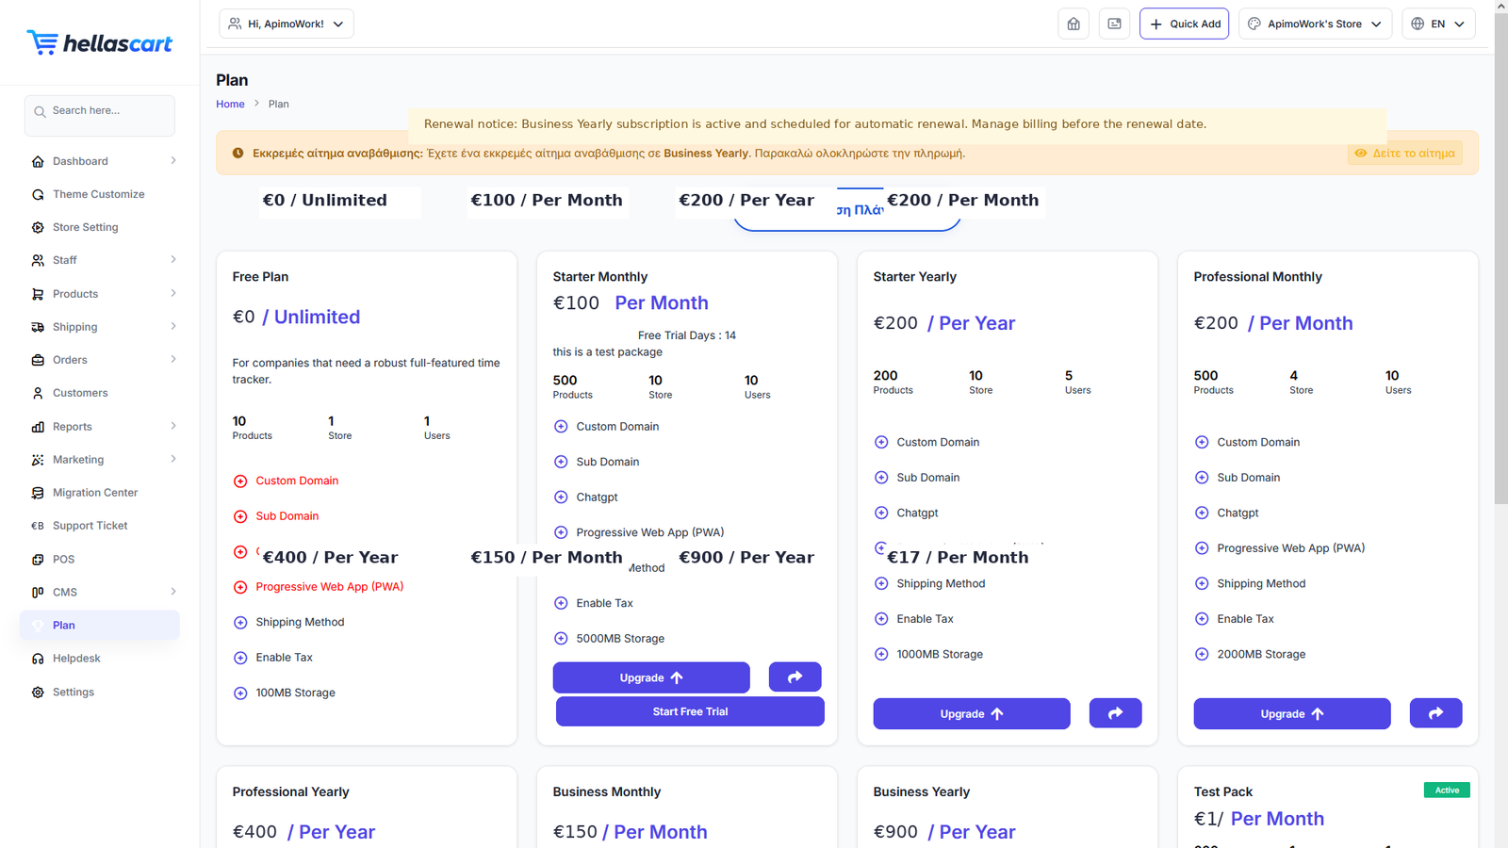The width and height of the screenshot is (1508, 848).
Task: Open the Products menu item
Action: coord(75,294)
